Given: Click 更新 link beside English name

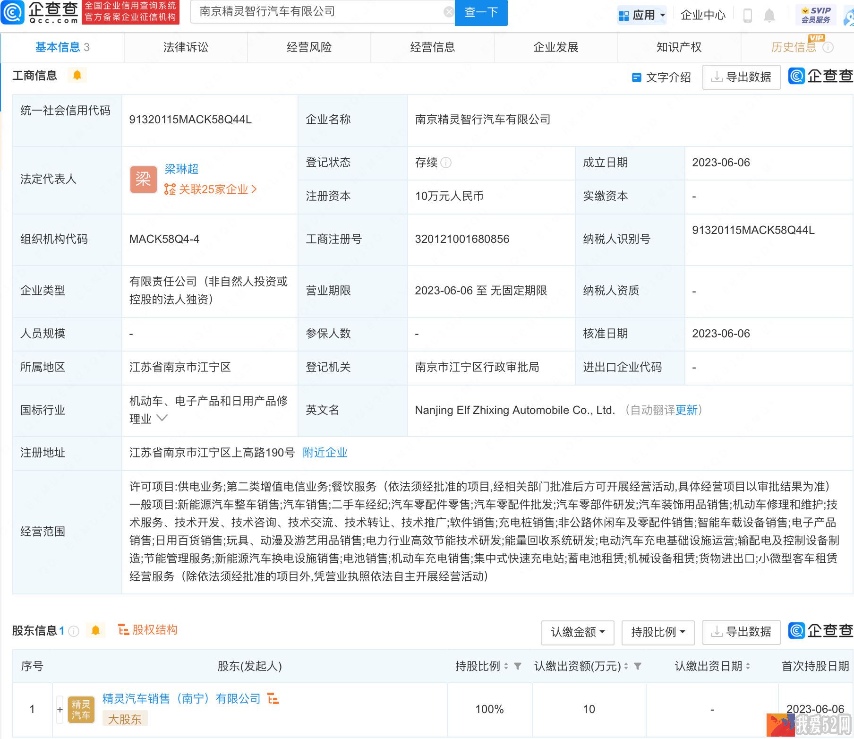Looking at the screenshot, I should pos(686,410).
